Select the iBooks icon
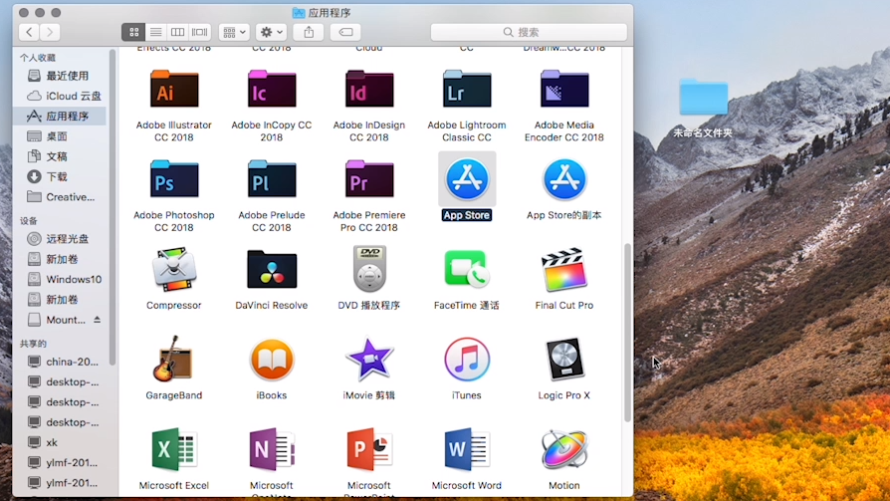The image size is (890, 501). 272,360
